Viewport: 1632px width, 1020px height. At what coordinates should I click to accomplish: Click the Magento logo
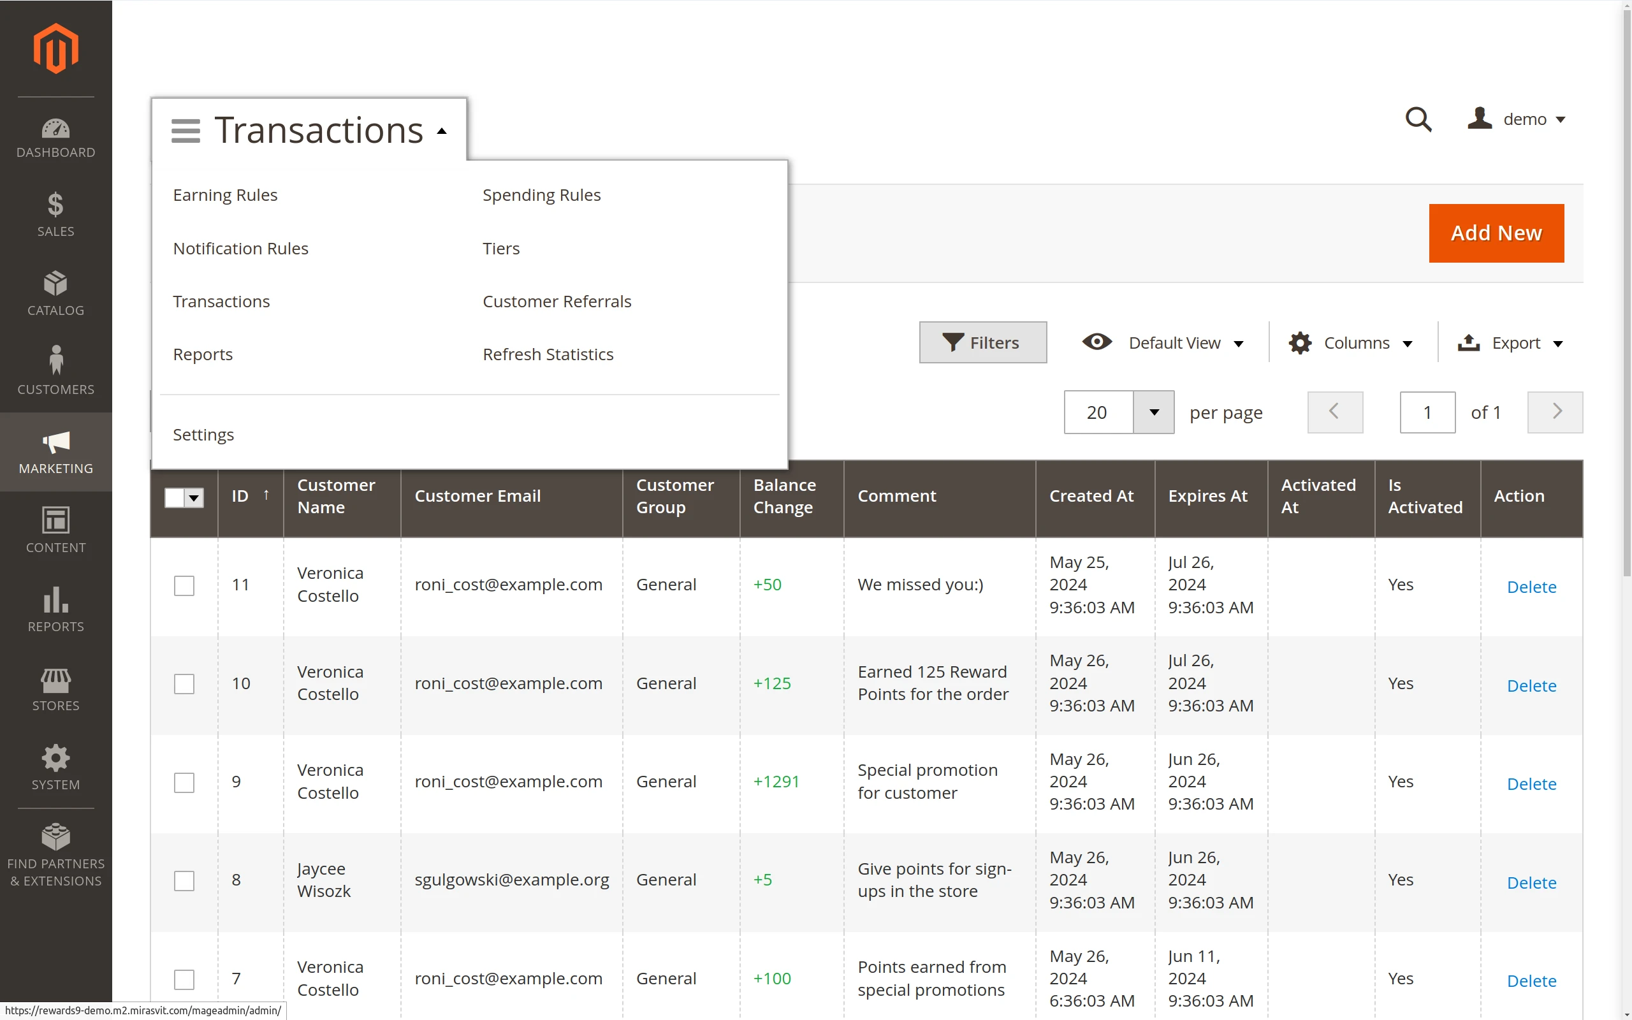pyautogui.click(x=55, y=47)
